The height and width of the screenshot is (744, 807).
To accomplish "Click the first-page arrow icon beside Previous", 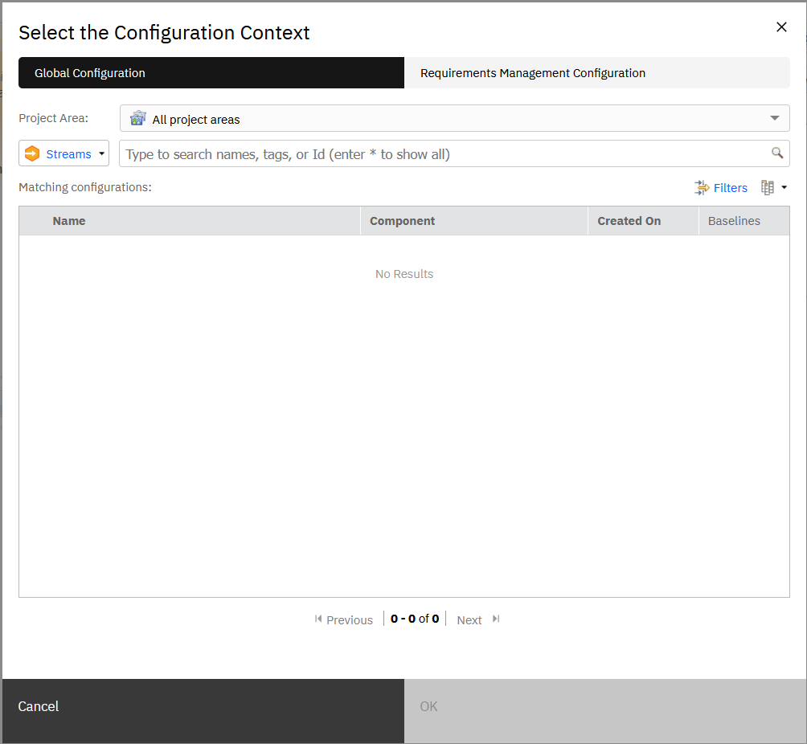I will (318, 619).
